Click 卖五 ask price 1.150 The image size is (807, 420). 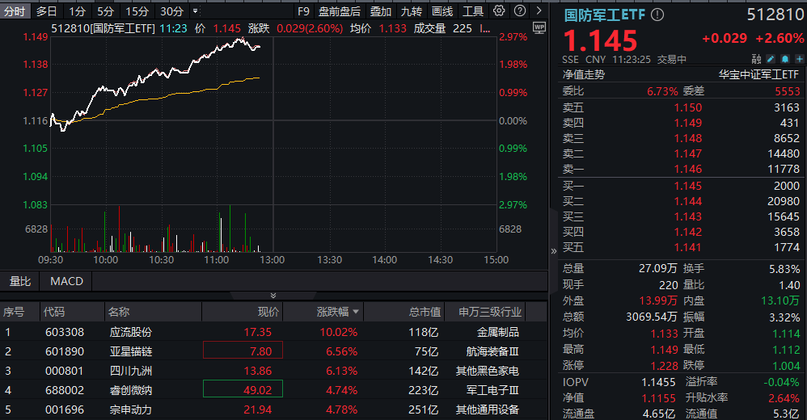tap(688, 107)
